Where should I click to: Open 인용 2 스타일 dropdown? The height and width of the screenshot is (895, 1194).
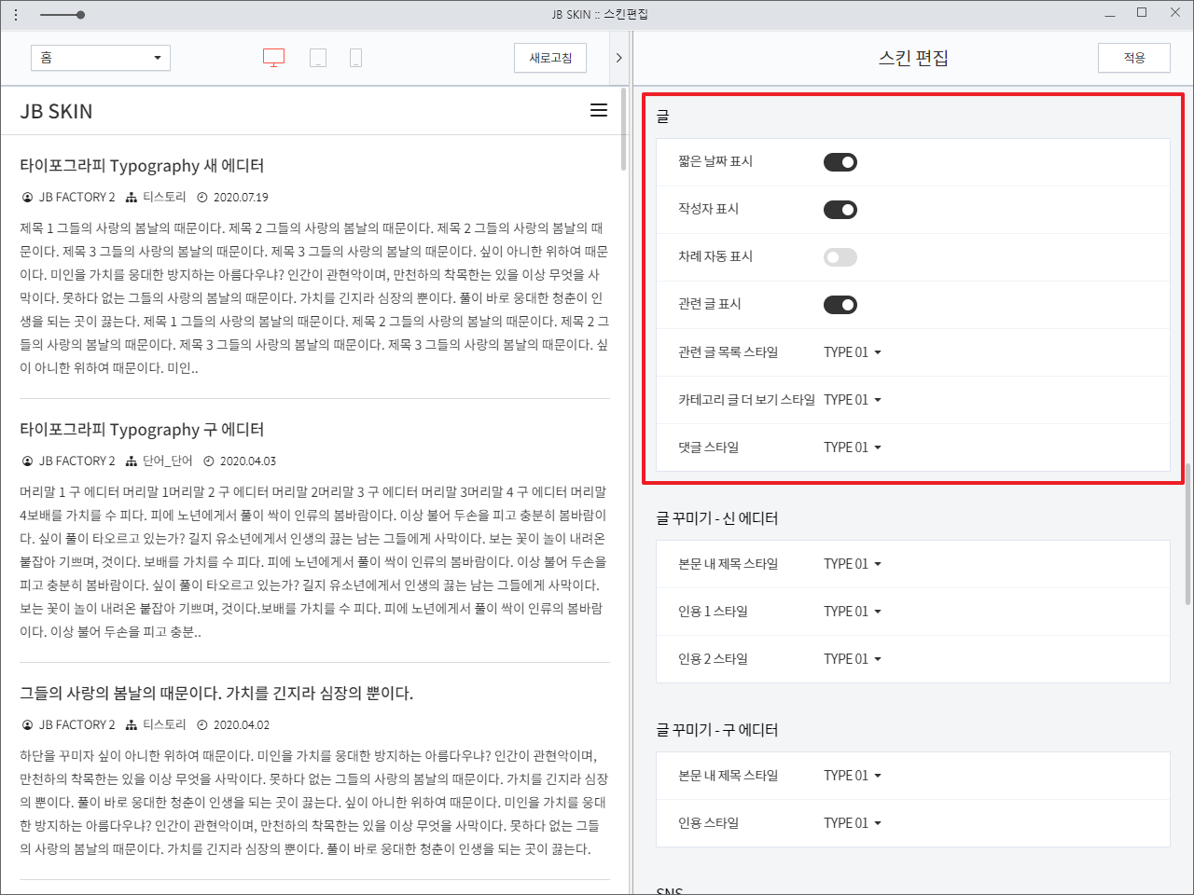[x=853, y=659]
